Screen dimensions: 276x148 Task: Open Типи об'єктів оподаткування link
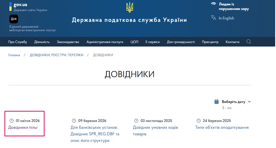pos(222,127)
